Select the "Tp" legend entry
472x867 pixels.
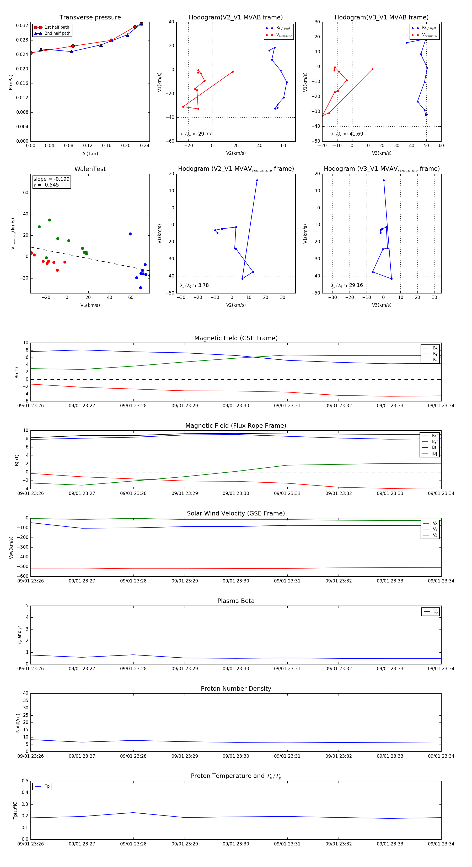(42, 786)
